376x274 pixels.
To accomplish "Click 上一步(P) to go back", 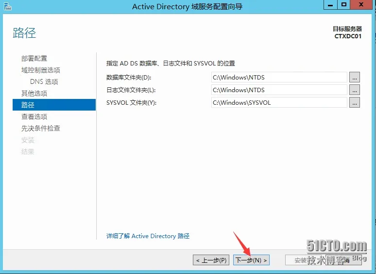I will click(x=211, y=260).
